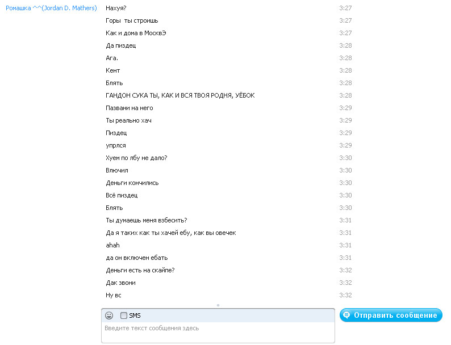Select the Дак звони message
Screen dimensions: 451x345
tap(120, 283)
